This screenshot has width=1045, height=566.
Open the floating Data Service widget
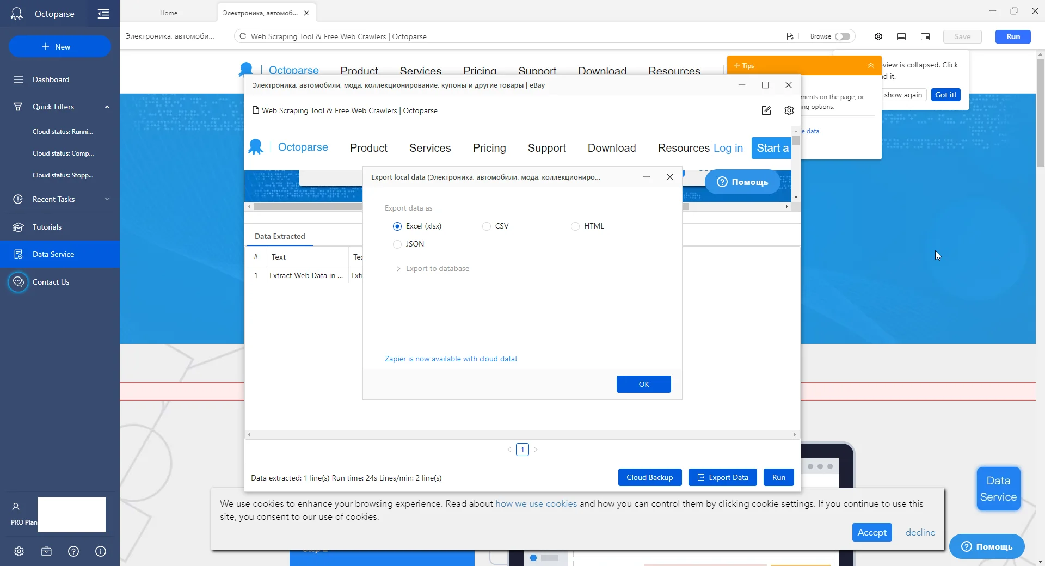[998, 489]
